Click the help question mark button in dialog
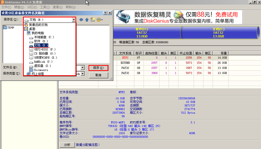This screenshot has height=149, width=261. (105, 13)
